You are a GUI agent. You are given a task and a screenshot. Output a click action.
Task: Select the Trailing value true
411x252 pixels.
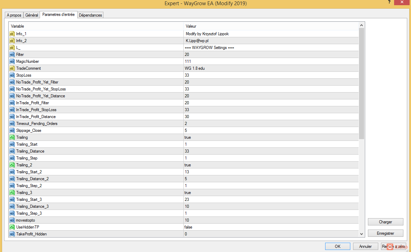click(x=188, y=137)
